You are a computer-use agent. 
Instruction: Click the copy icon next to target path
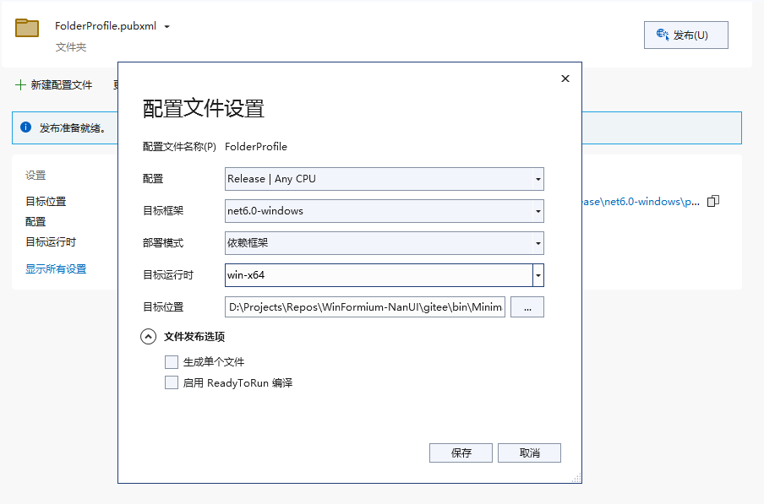[x=713, y=201]
